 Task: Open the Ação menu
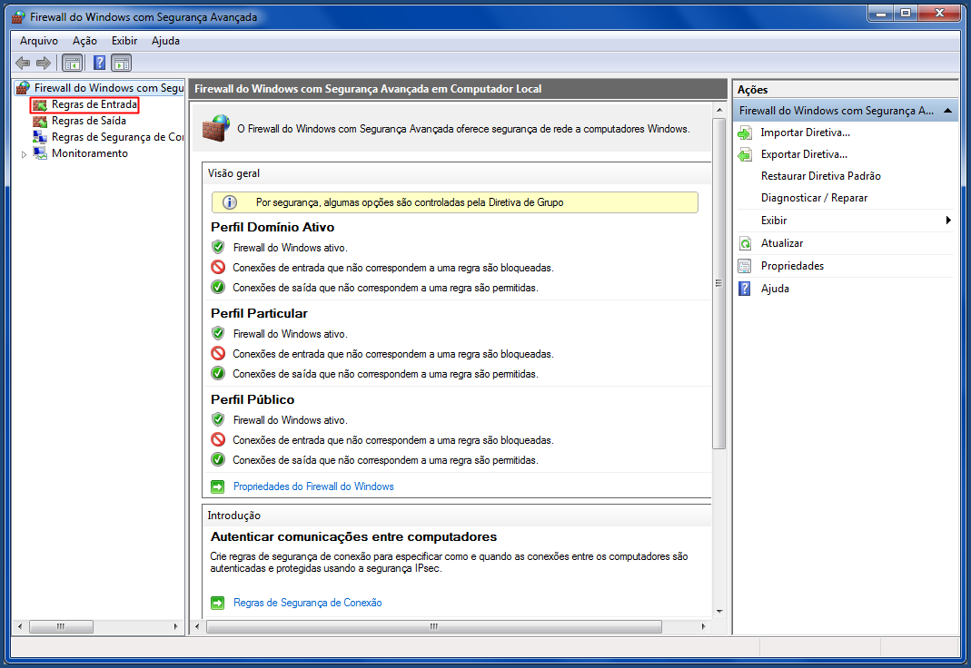84,41
